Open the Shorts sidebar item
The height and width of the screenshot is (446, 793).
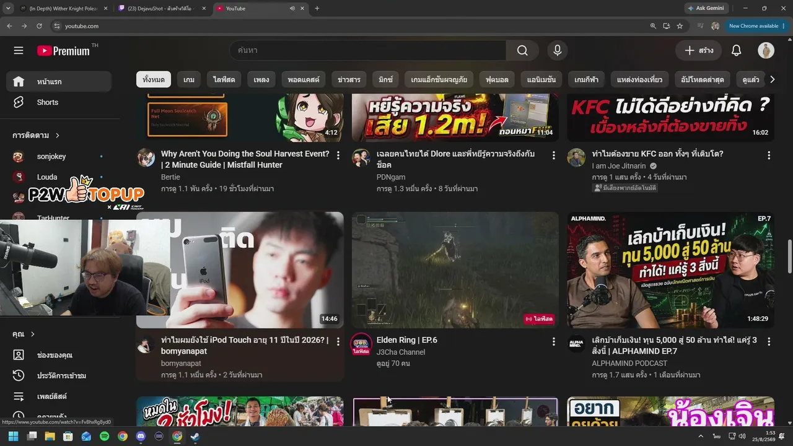[x=59, y=102]
